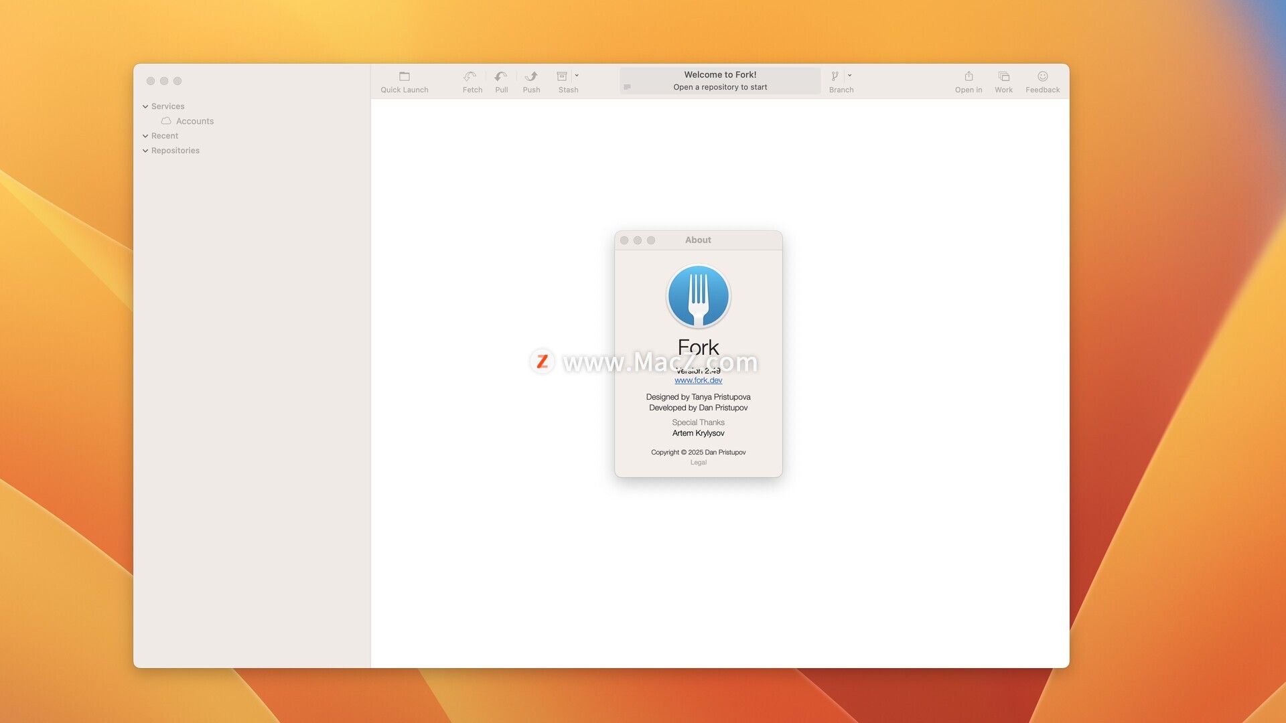Close the main Fork window
Image resolution: width=1286 pixels, height=723 pixels.
(151, 81)
